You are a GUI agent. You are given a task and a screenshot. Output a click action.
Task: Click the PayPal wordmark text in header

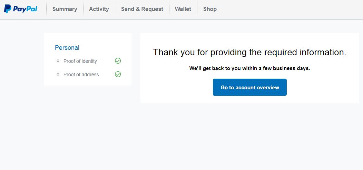click(25, 9)
